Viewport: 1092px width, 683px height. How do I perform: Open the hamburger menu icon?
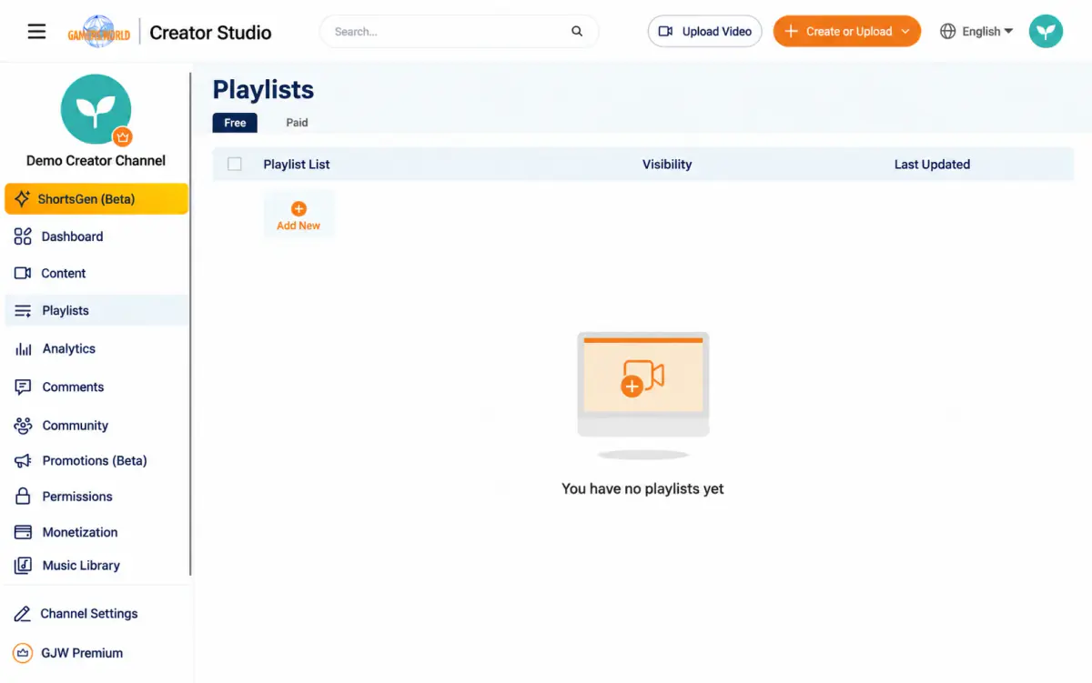point(36,32)
